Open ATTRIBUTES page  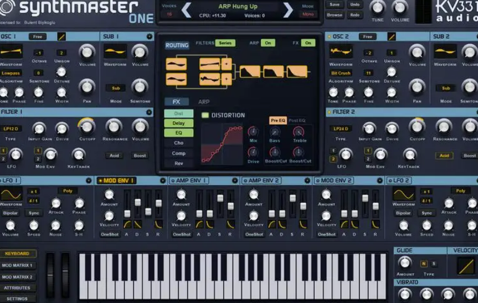[18, 288]
